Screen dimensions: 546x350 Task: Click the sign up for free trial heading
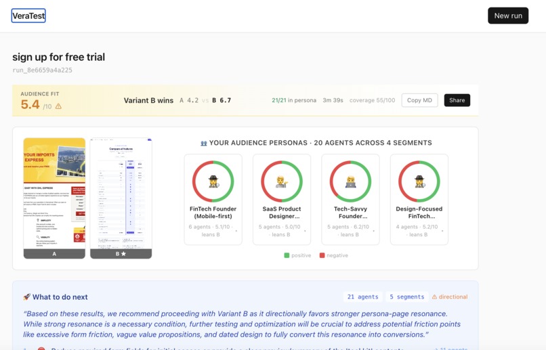[x=58, y=57]
